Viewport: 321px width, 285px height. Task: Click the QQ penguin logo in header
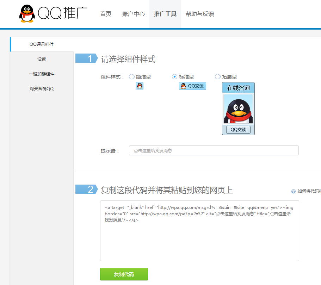coord(27,13)
